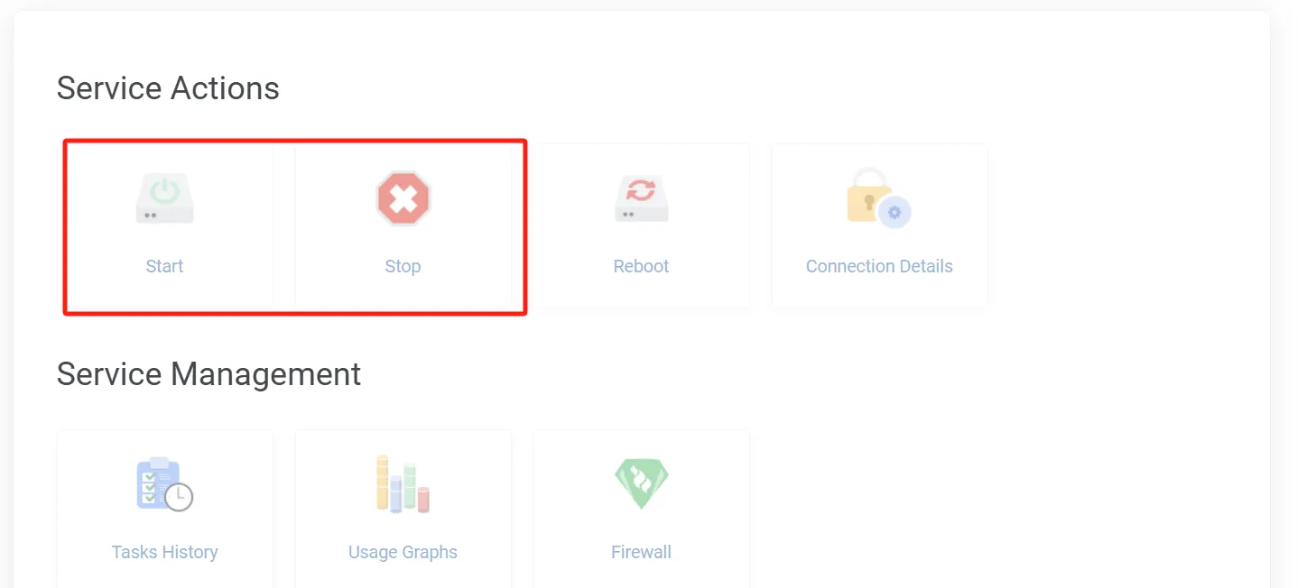Open the Connection Details text link
This screenshot has height=588, width=1306.
click(x=879, y=266)
